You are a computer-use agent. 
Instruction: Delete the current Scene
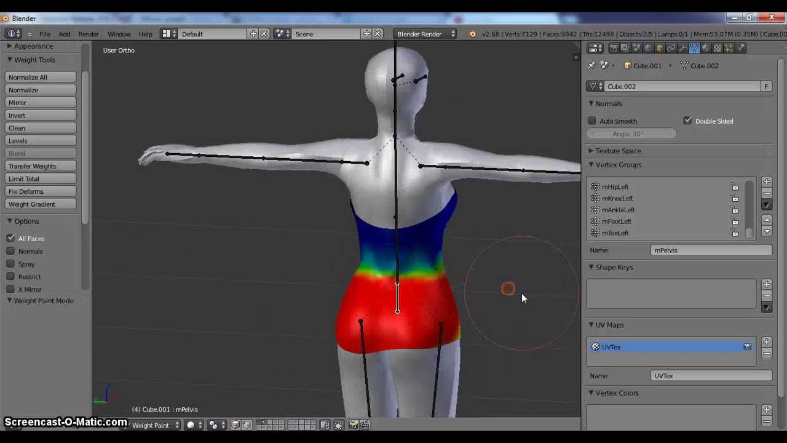tap(378, 34)
